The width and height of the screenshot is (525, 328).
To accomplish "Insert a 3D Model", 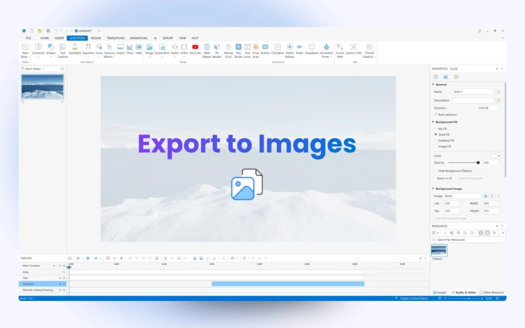I will tap(217, 51).
